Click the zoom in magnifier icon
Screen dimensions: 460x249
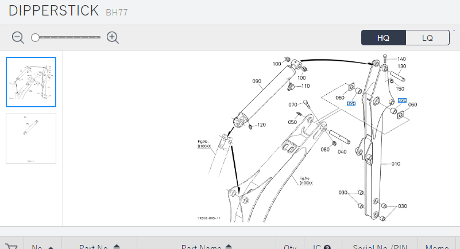(x=113, y=38)
